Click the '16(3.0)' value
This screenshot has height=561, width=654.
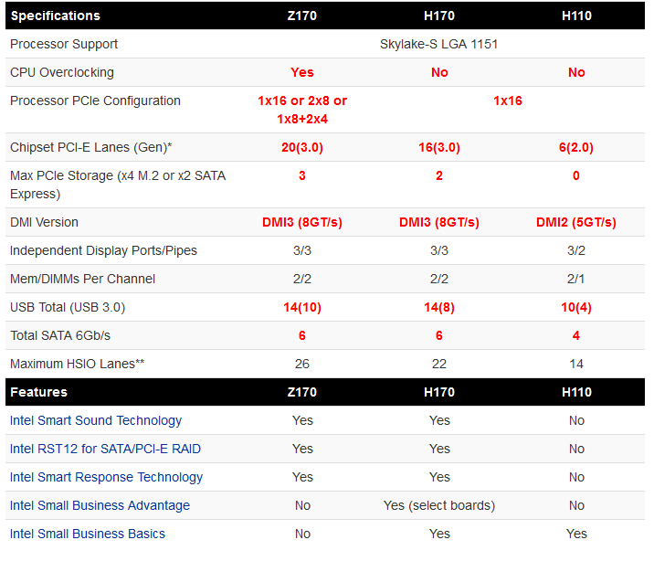[439, 148]
